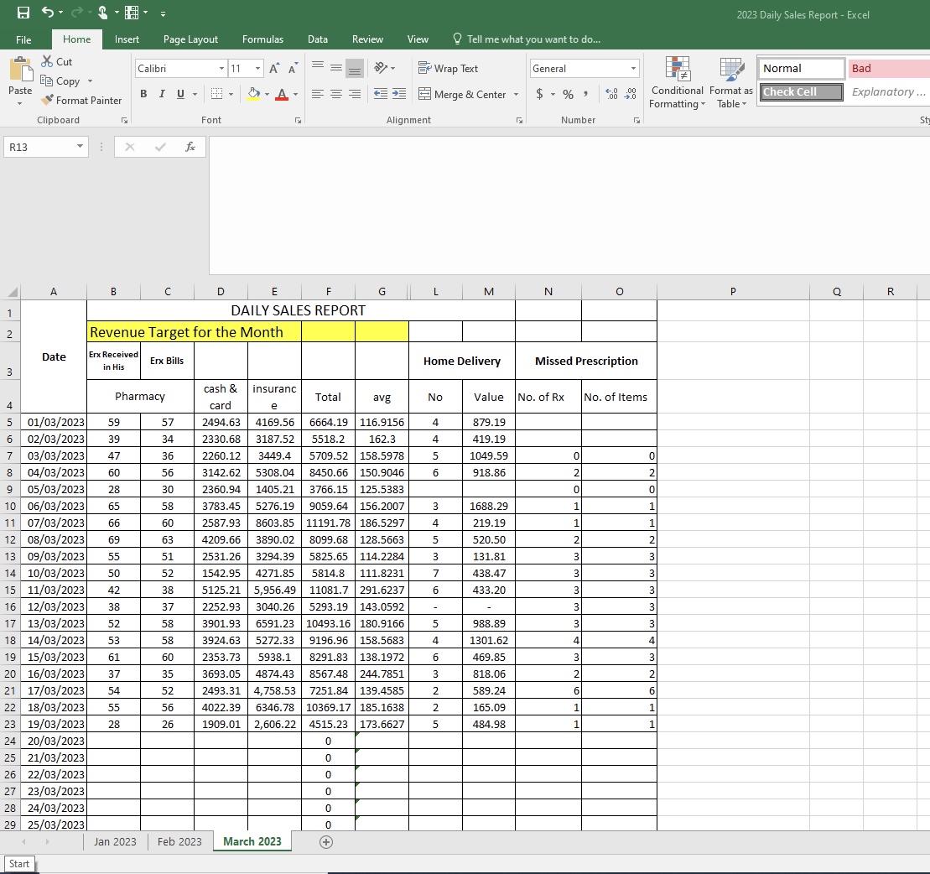Open the Calibri font name dropdown
Screen dimensions: 930x874
(221, 68)
